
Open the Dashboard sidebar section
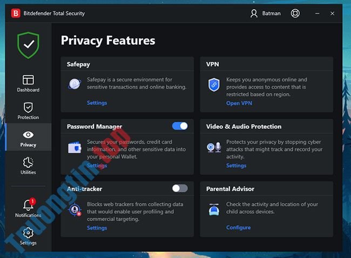(28, 84)
